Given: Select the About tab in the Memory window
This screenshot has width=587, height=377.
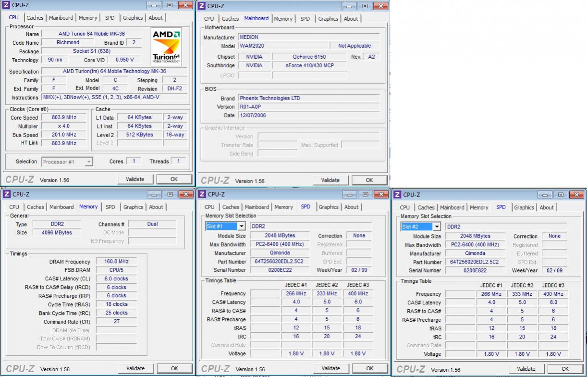Looking at the screenshot, I should pos(156,207).
